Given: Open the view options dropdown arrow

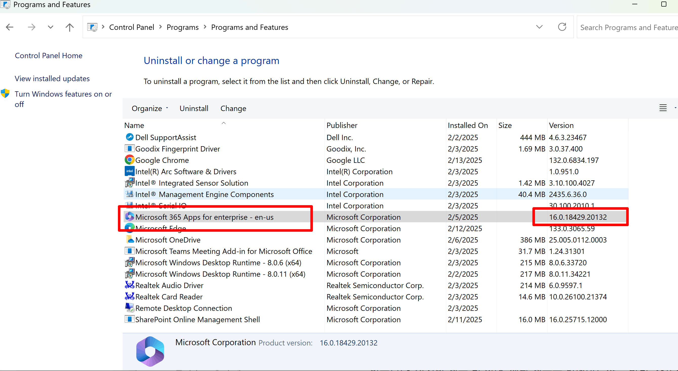Looking at the screenshot, I should point(675,108).
